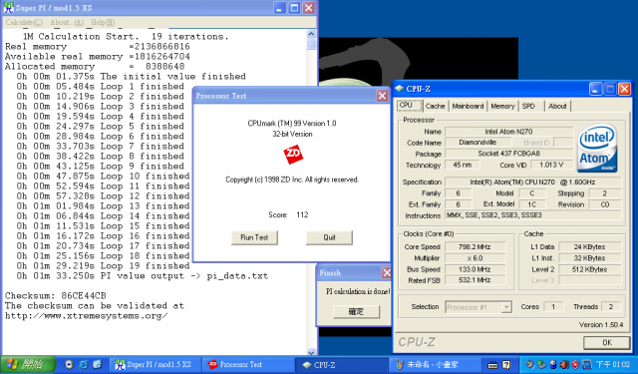638x374 pixels.
Task: Click the taskbar clock
Action: 612,365
